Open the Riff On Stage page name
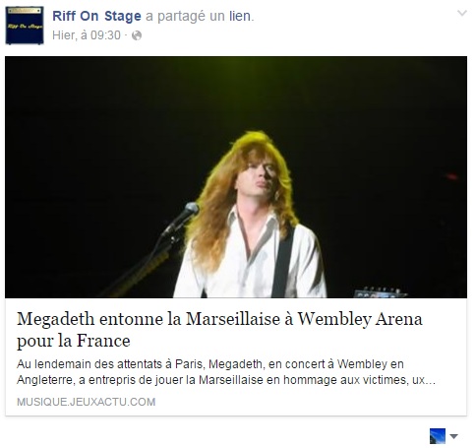Image resolution: width=476 pixels, height=448 pixels. coord(96,16)
